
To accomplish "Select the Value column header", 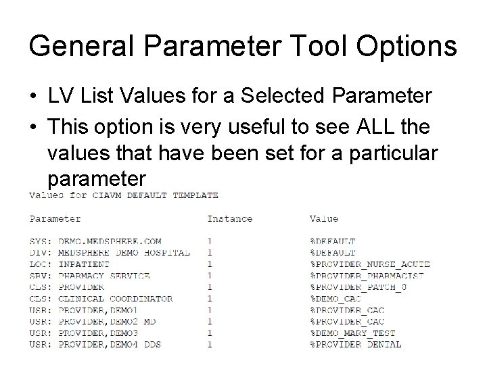I will coord(324,218).
